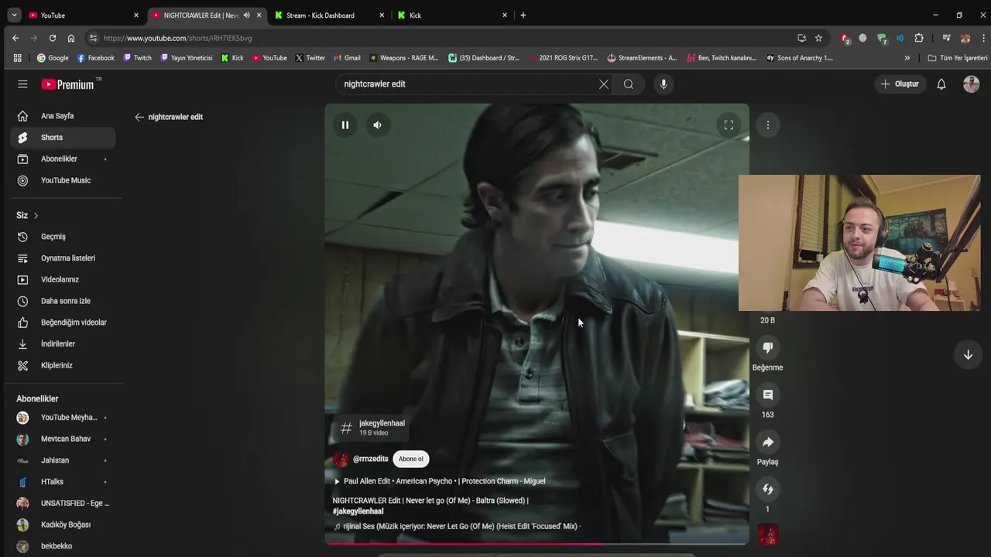Screen dimensions: 991x557
Task: Dislike the Short with Beğenme
Action: pyautogui.click(x=768, y=348)
